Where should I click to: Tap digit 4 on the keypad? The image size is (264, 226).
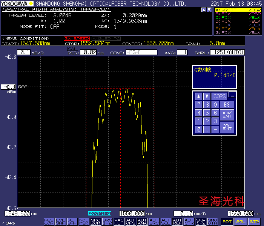pyautogui.click(x=198, y=113)
